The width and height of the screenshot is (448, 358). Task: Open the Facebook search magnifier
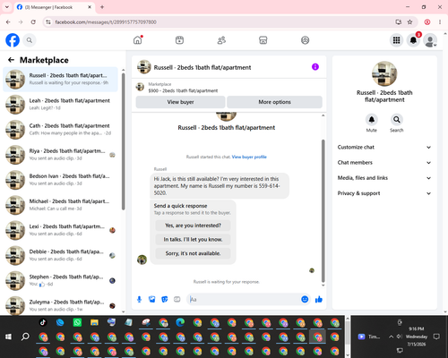tap(30, 40)
